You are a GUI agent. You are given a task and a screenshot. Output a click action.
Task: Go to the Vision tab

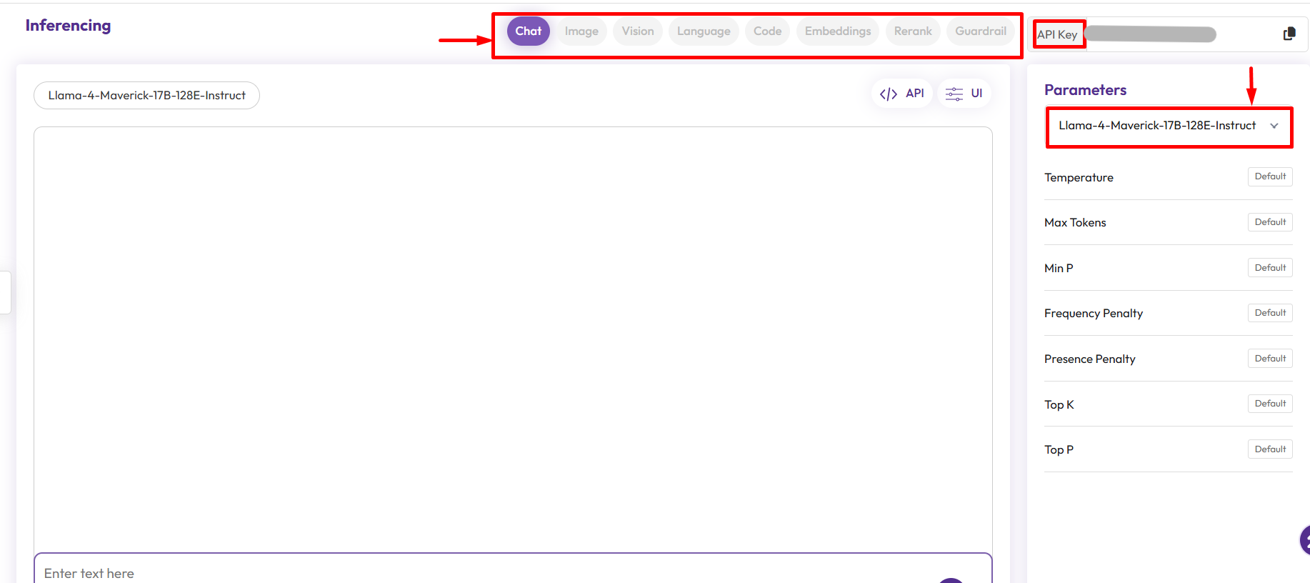(637, 31)
